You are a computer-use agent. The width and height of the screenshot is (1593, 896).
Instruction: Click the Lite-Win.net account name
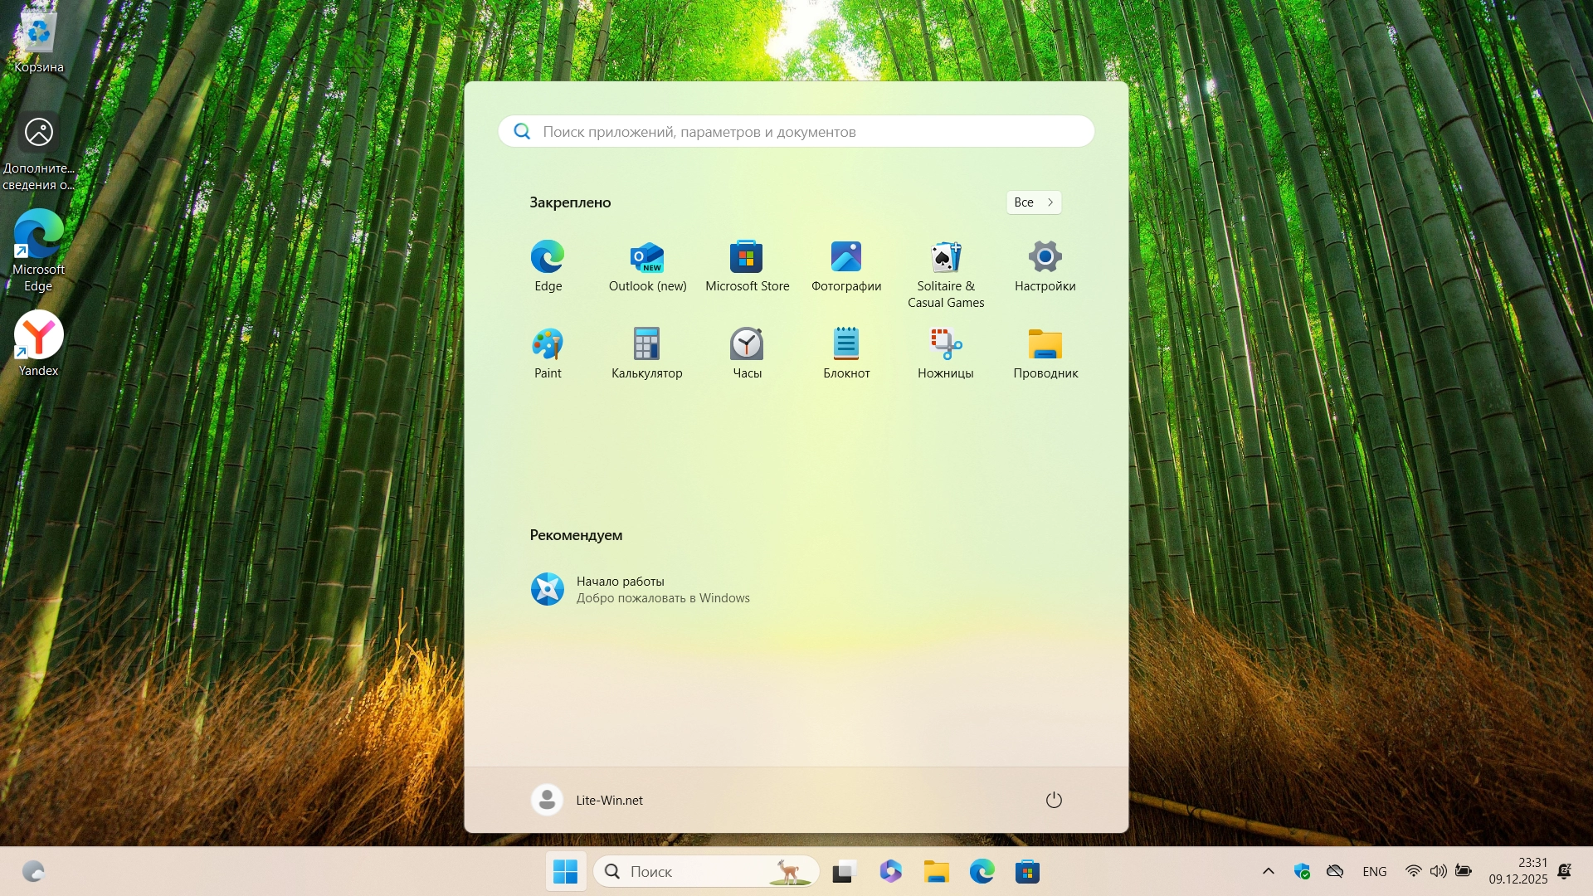610,800
